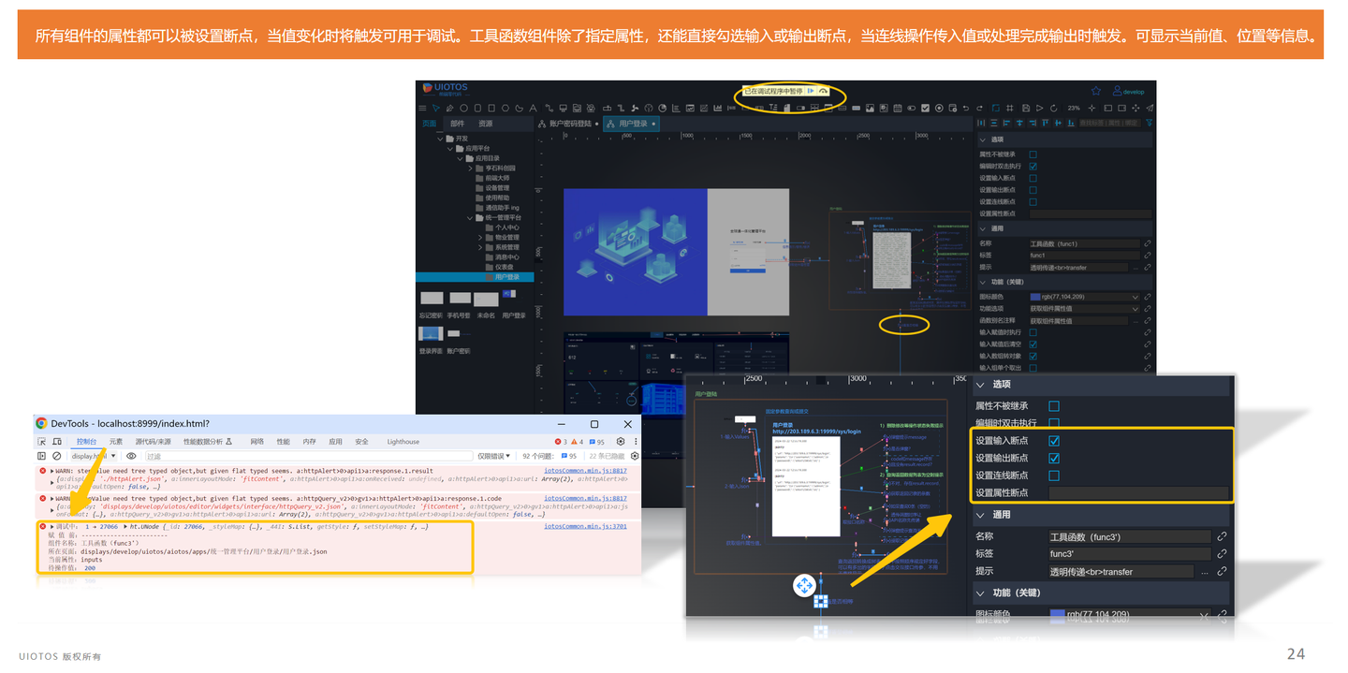The height and width of the screenshot is (673, 1348).
Task: Open console settings gear beside hidden count
Action: tap(635, 456)
